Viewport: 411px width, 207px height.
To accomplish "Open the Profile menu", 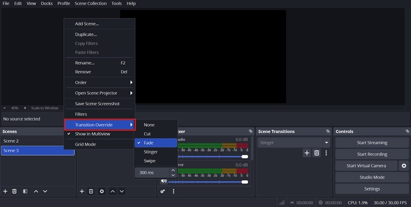I will pyautogui.click(x=64, y=4).
